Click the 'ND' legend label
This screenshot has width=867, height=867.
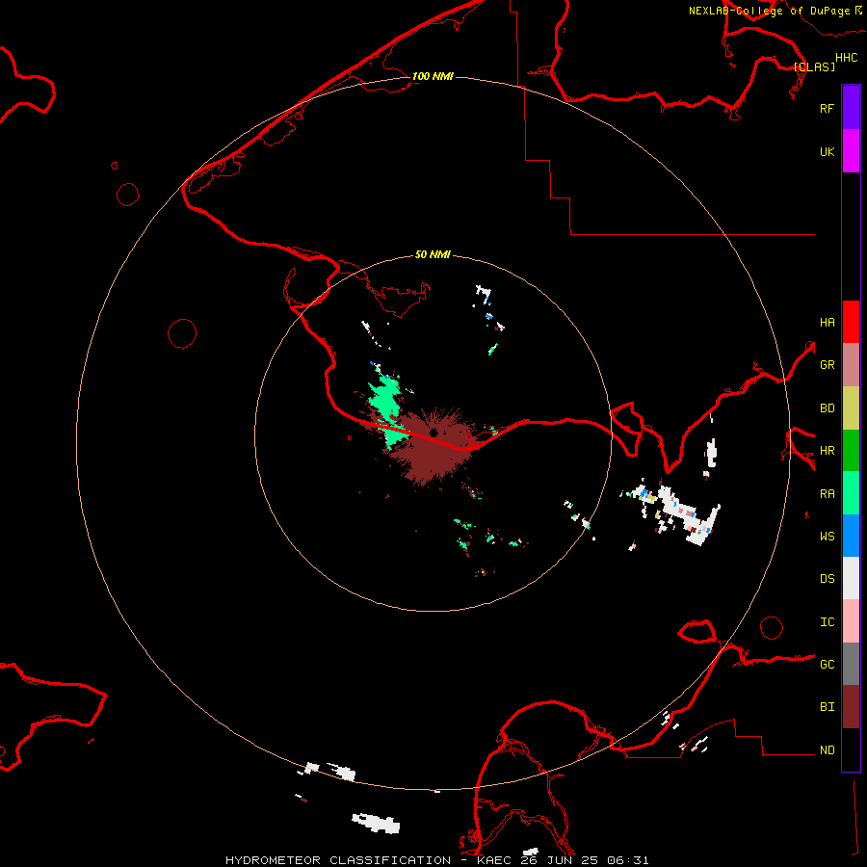(x=827, y=750)
